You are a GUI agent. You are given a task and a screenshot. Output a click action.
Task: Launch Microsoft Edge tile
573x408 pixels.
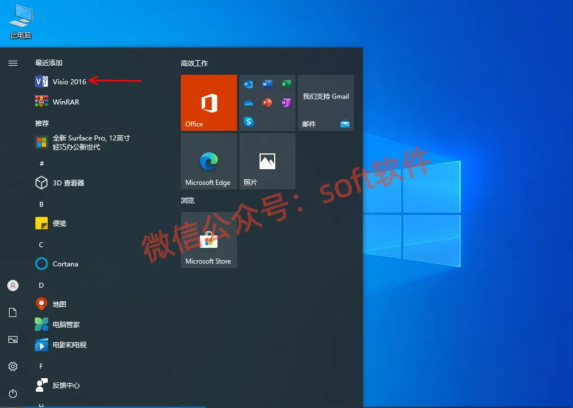click(x=208, y=161)
